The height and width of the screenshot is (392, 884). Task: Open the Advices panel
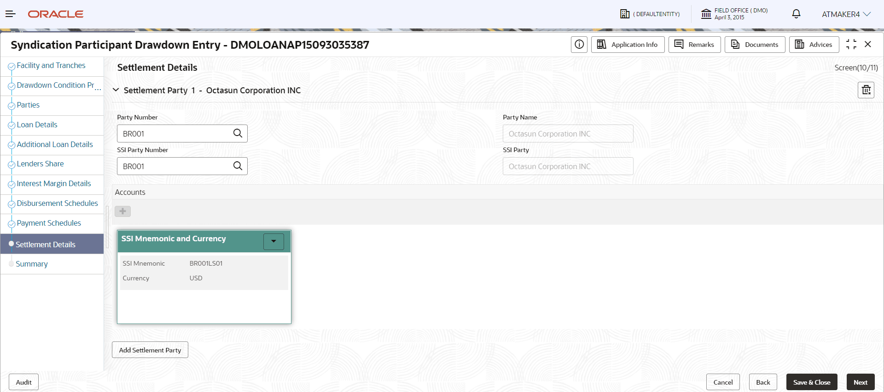coord(814,45)
